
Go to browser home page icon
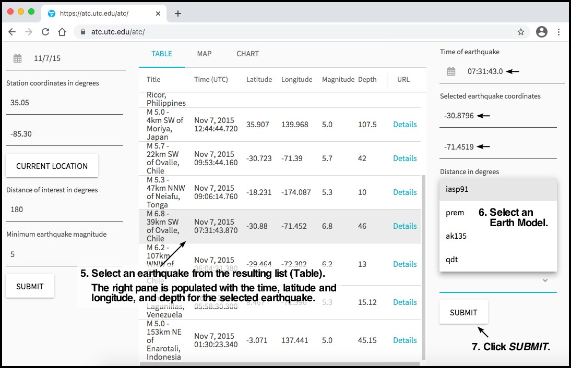[x=62, y=32]
